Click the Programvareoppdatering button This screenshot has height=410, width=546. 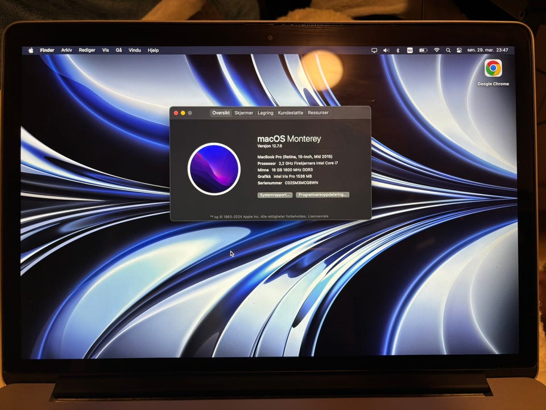point(322,195)
